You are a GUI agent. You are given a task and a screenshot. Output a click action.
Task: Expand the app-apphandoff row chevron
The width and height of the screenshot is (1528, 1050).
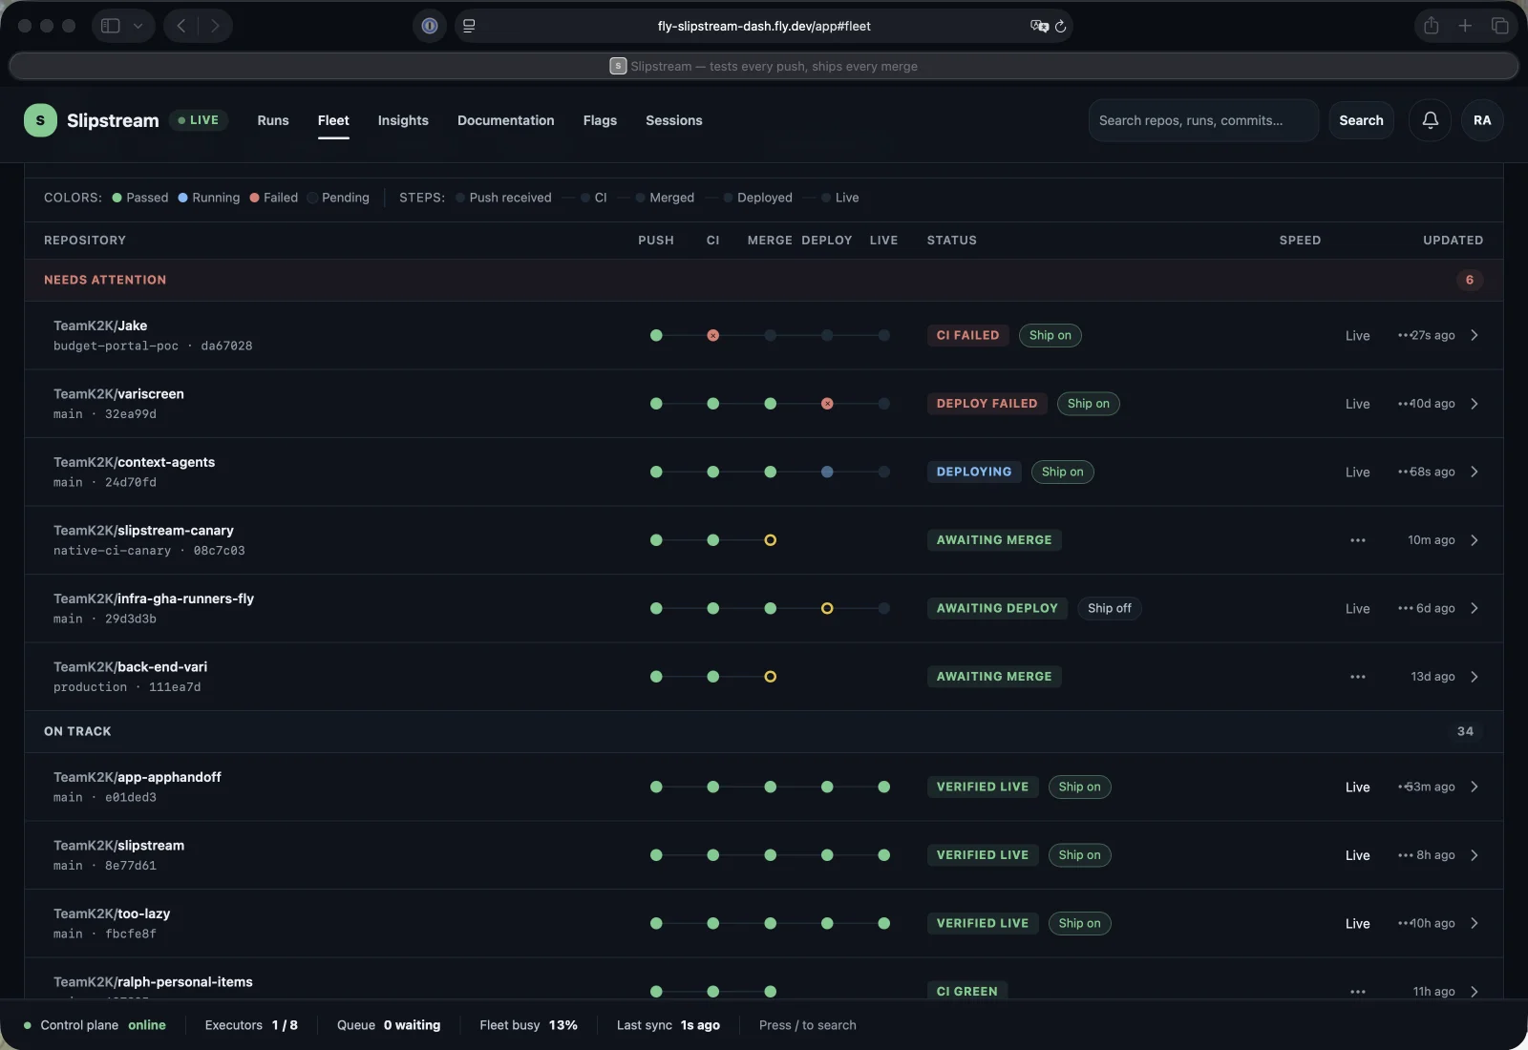[x=1475, y=787]
